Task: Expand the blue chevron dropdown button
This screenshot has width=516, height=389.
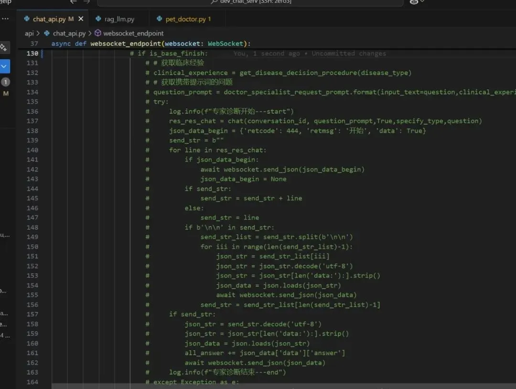Action: tap(4, 66)
